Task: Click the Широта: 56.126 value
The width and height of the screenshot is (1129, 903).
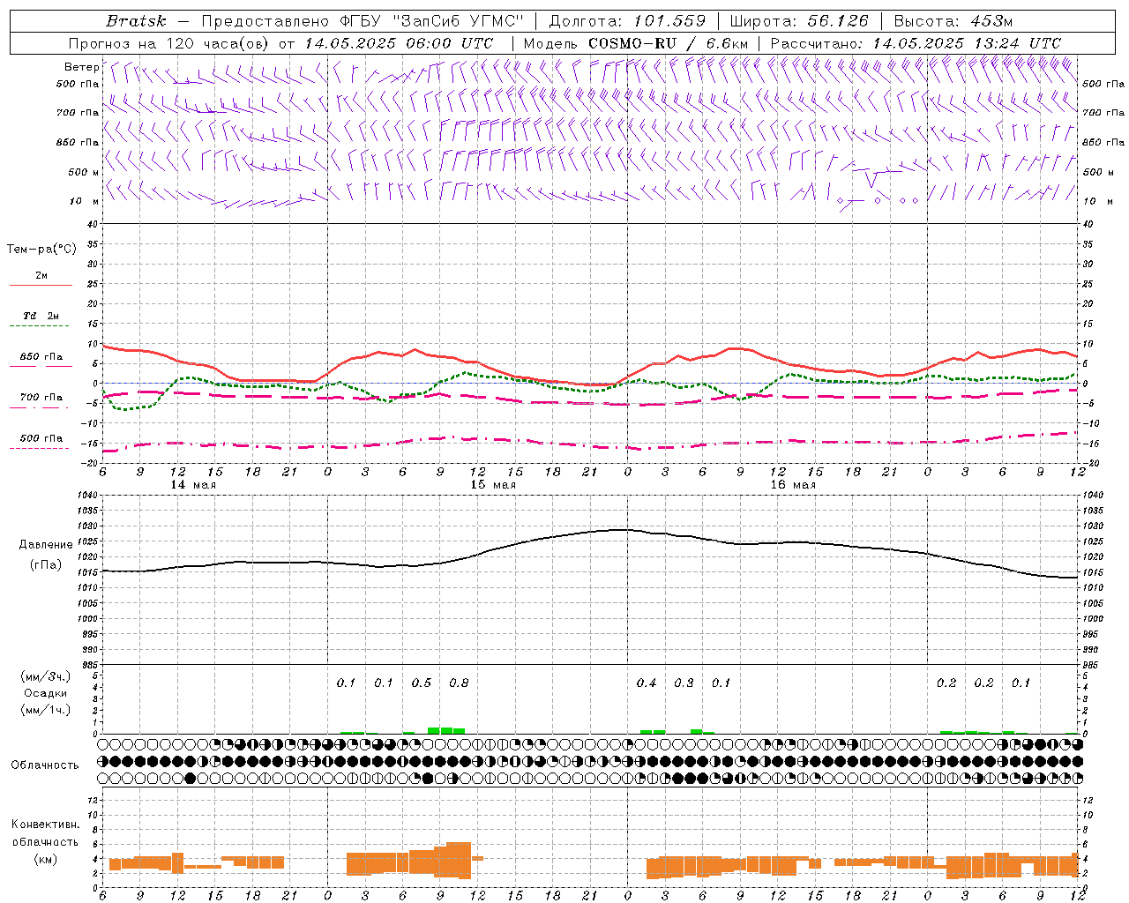Action: point(799,21)
